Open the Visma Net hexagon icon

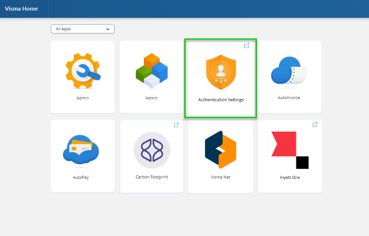(220, 150)
